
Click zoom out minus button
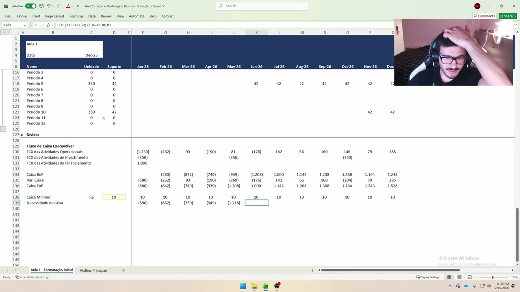tap(478, 277)
